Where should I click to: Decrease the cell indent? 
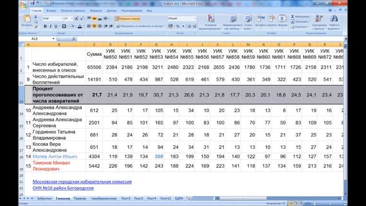pos(106,26)
